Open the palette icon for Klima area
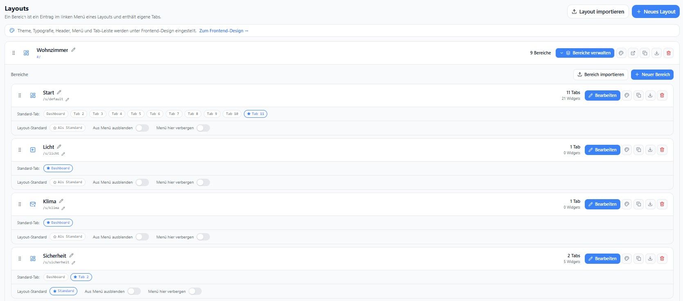Image resolution: width=683 pixels, height=301 pixels. [x=627, y=204]
